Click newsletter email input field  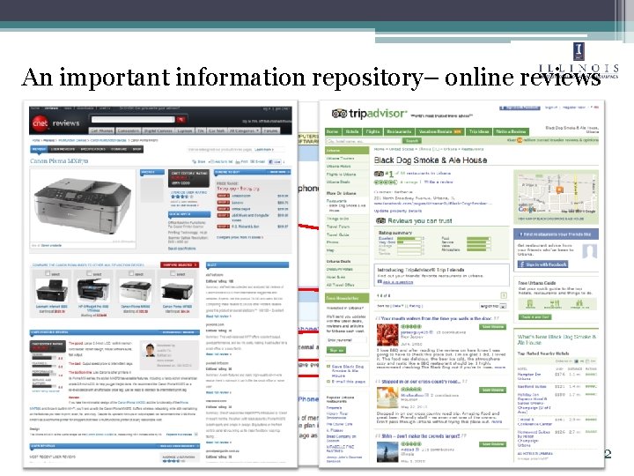[346, 340]
